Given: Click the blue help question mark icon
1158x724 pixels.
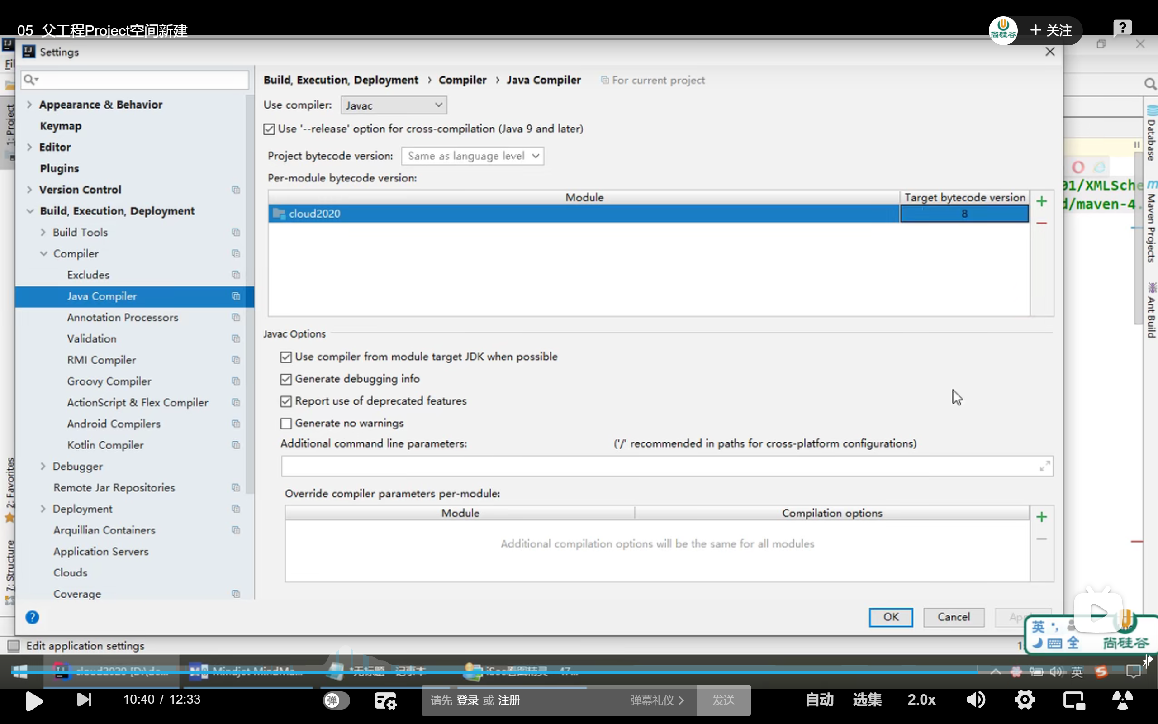Looking at the screenshot, I should click(x=32, y=617).
